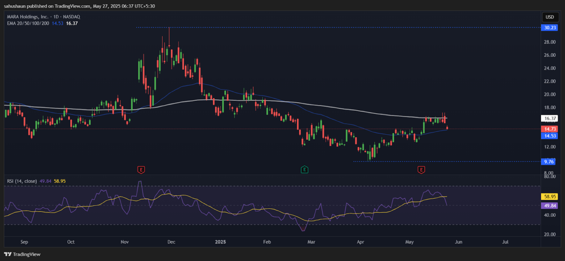Click the TradingView logo at bottom left

tap(23, 254)
